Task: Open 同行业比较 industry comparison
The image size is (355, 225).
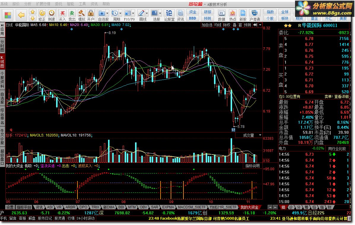Action: click(x=337, y=149)
